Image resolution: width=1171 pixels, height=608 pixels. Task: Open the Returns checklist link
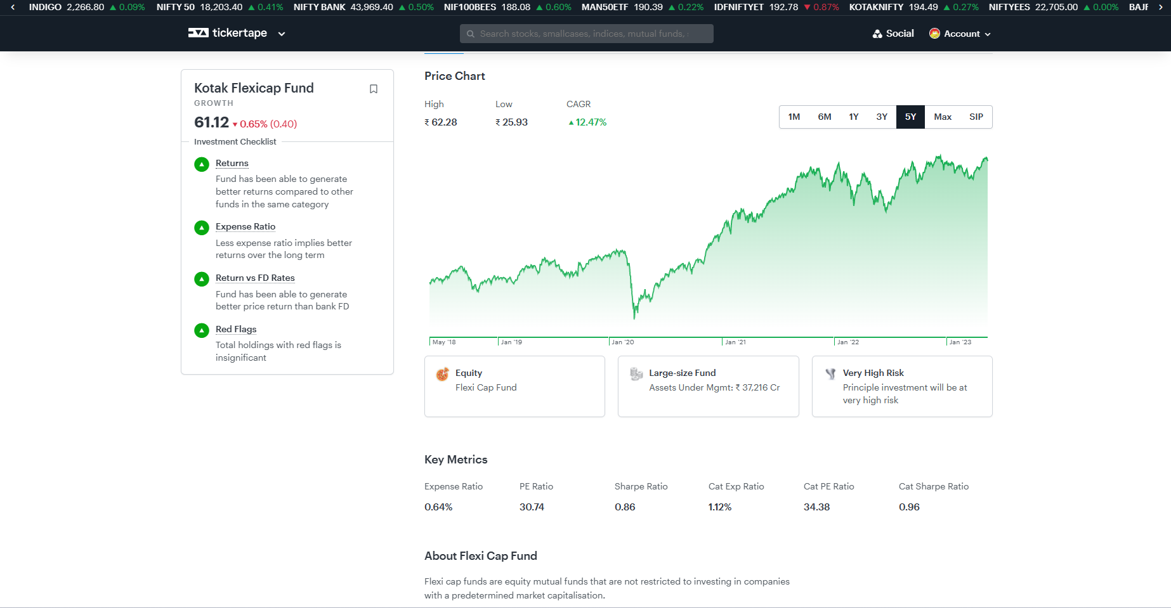(232, 163)
